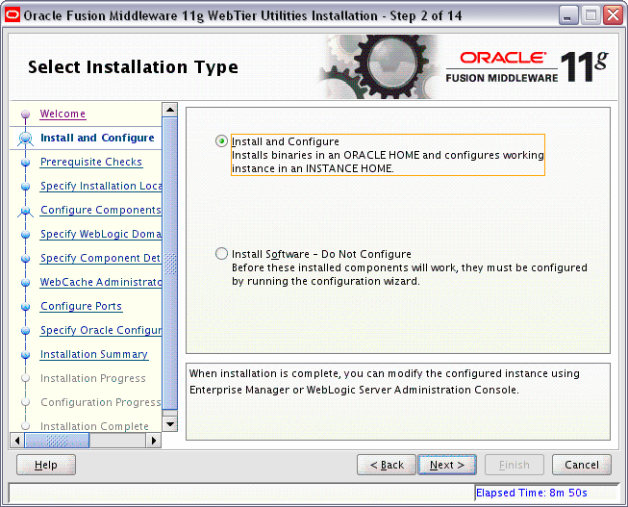
Task: Go to Installation Summary step
Action: tap(94, 354)
